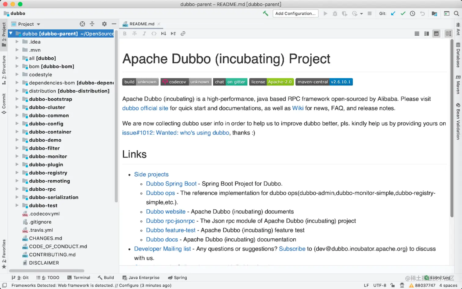
Task: Run the current configuration
Action: (x=325, y=13)
